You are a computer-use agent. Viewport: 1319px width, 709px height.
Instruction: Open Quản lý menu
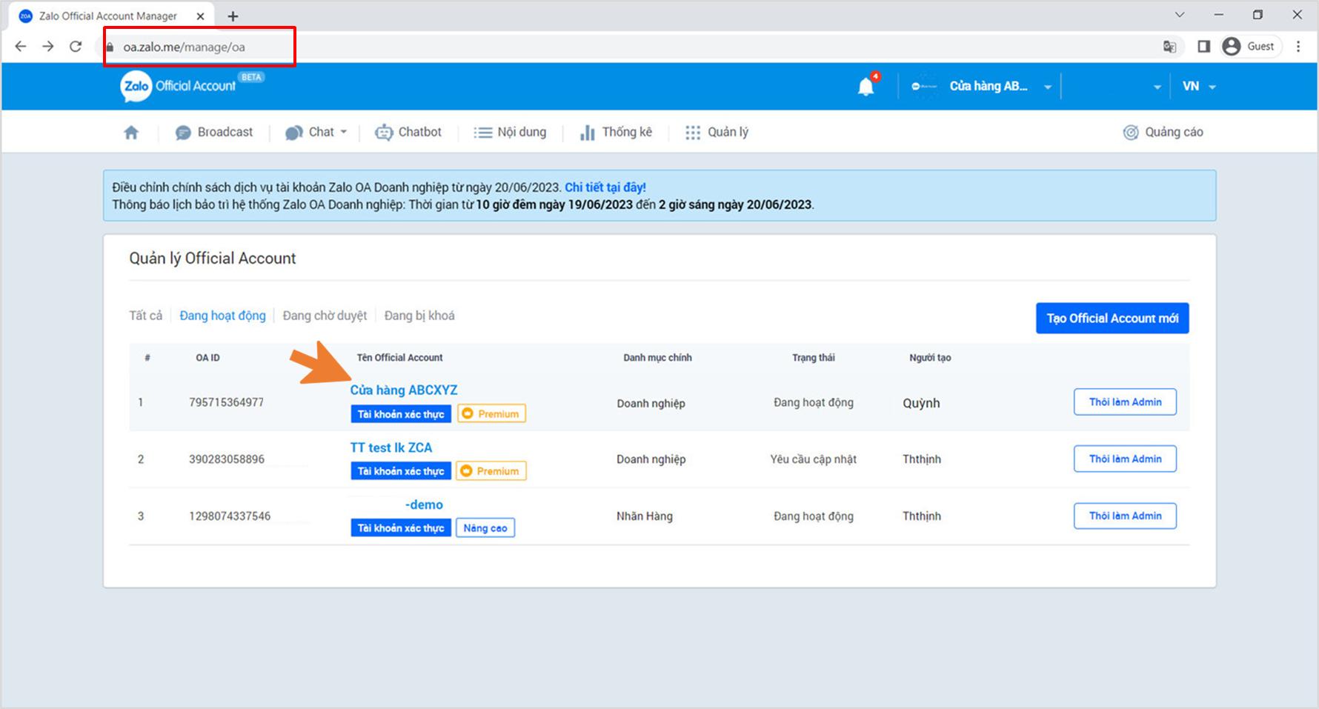717,132
